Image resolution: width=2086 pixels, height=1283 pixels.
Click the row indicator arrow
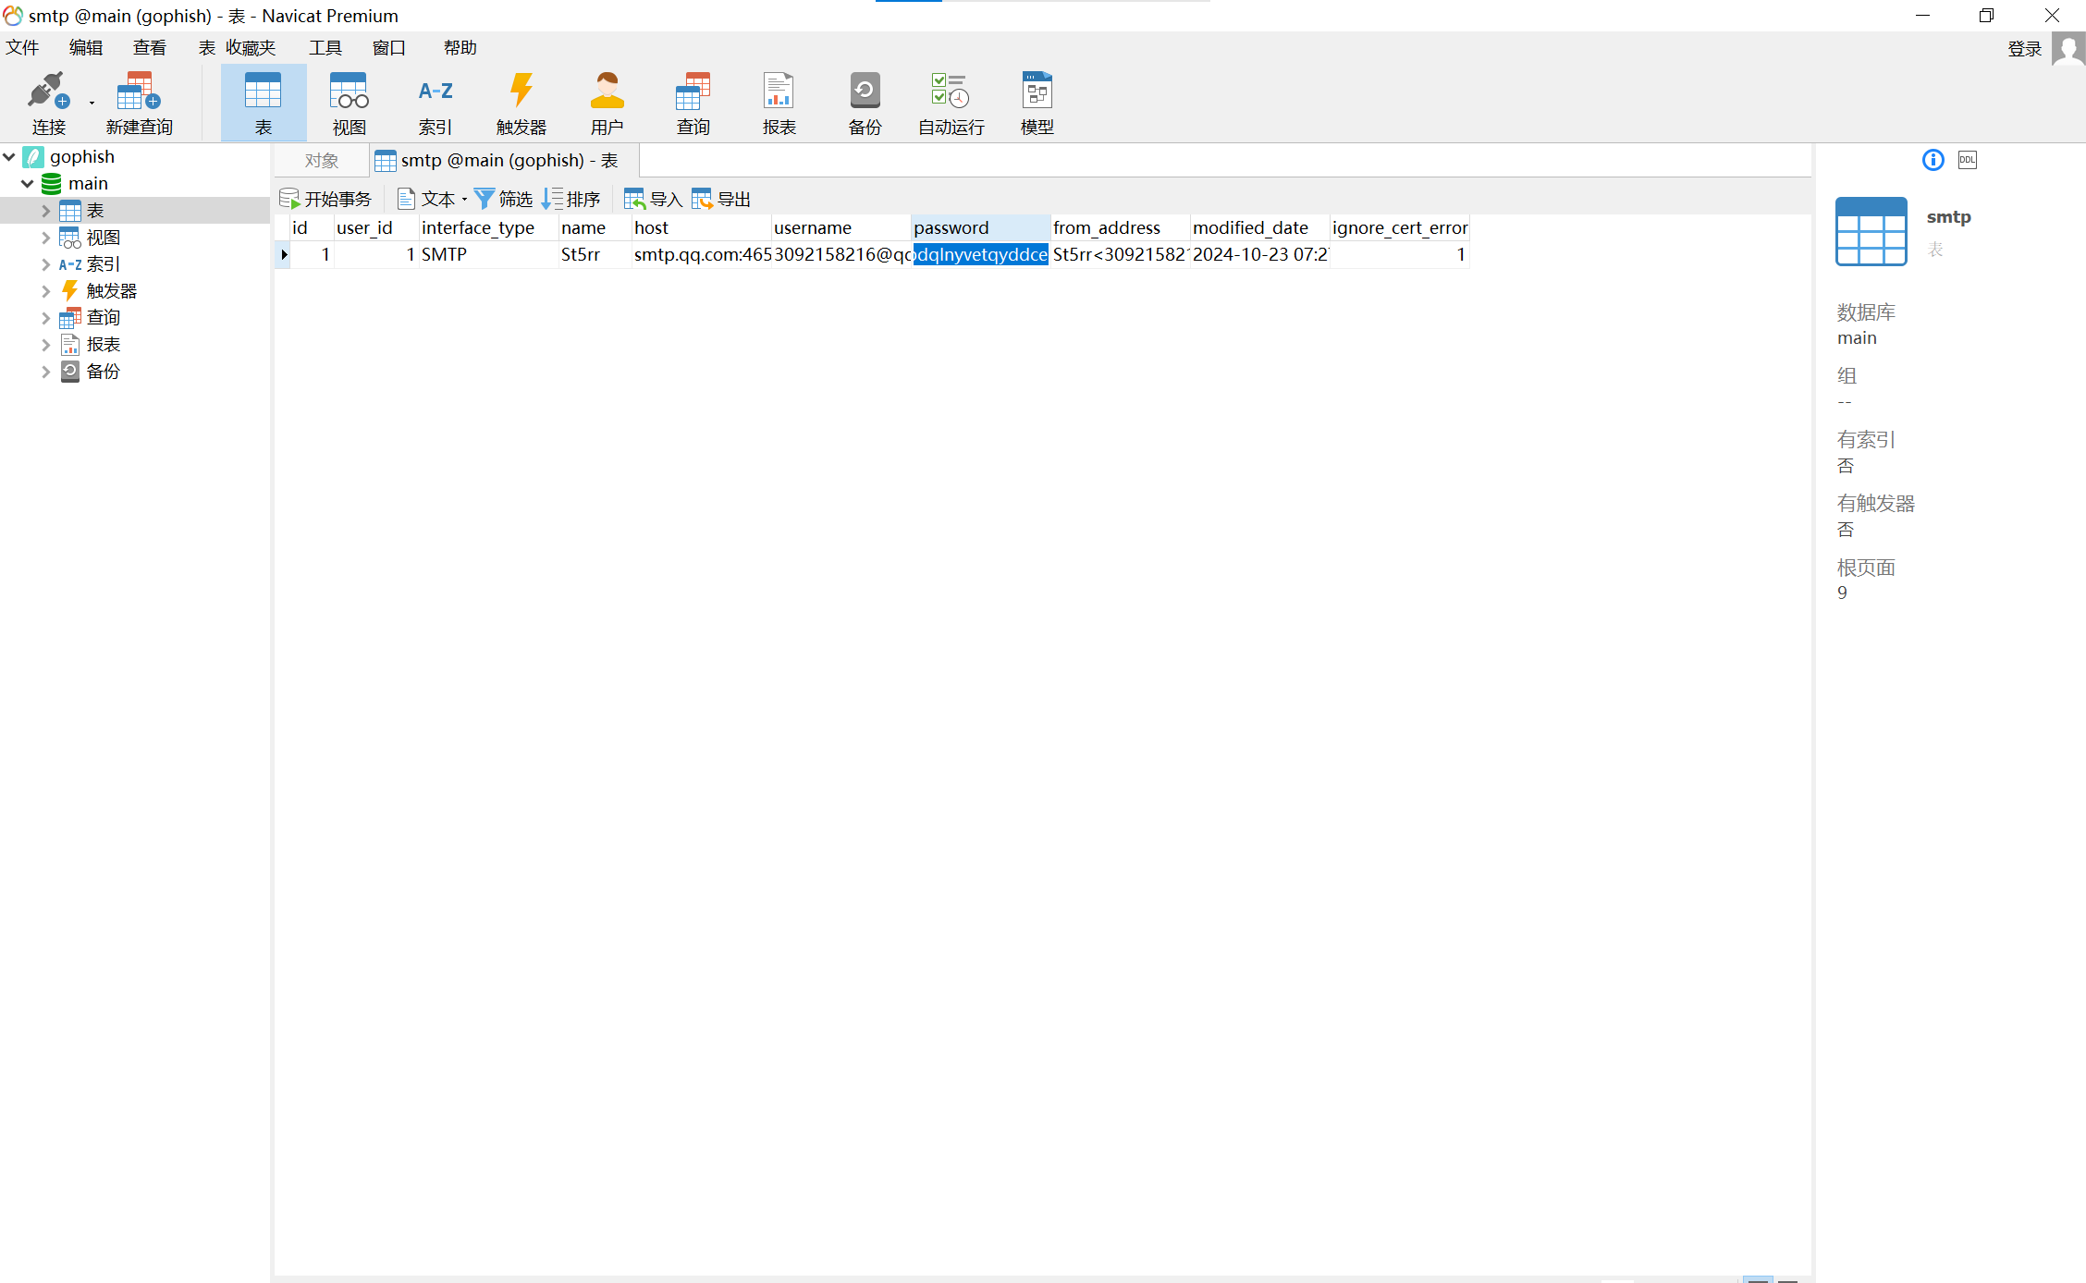(284, 255)
